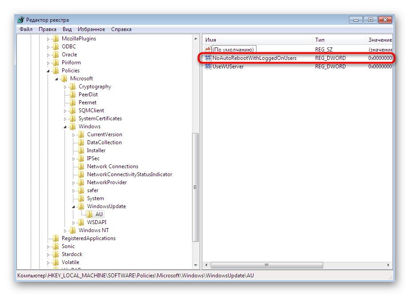
Task: Expand the CurrentVersion key
Action: pyautogui.click(x=73, y=135)
